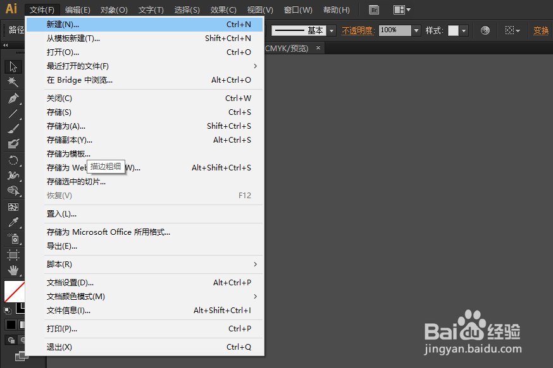Choose Save Selected Slices (存储选中的切片)

pos(145,182)
